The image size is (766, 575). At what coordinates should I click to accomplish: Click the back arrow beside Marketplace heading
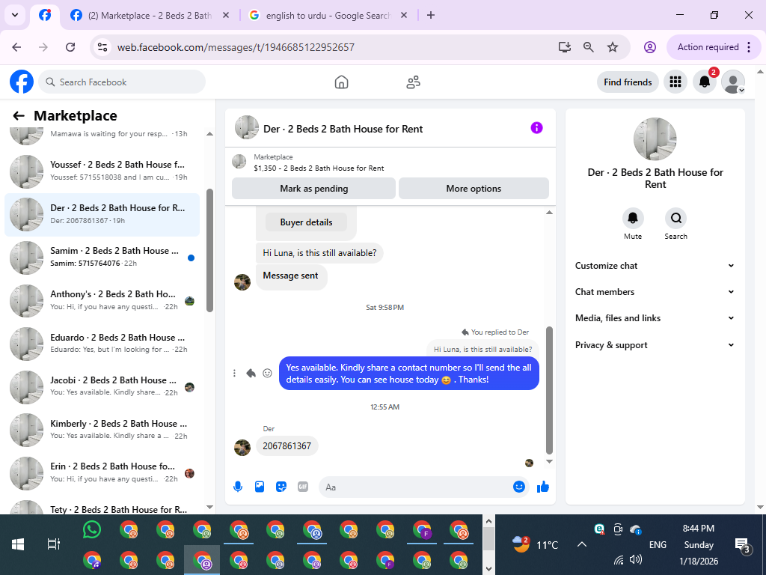(x=19, y=116)
